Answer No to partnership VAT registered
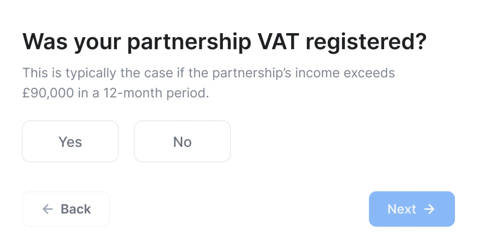The height and width of the screenshot is (249, 477). [182, 142]
